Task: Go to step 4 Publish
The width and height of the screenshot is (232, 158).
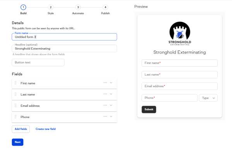Action: tap(105, 7)
